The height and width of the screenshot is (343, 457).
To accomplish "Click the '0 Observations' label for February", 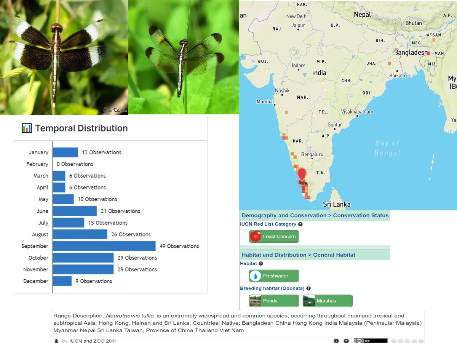I will coord(75,164).
